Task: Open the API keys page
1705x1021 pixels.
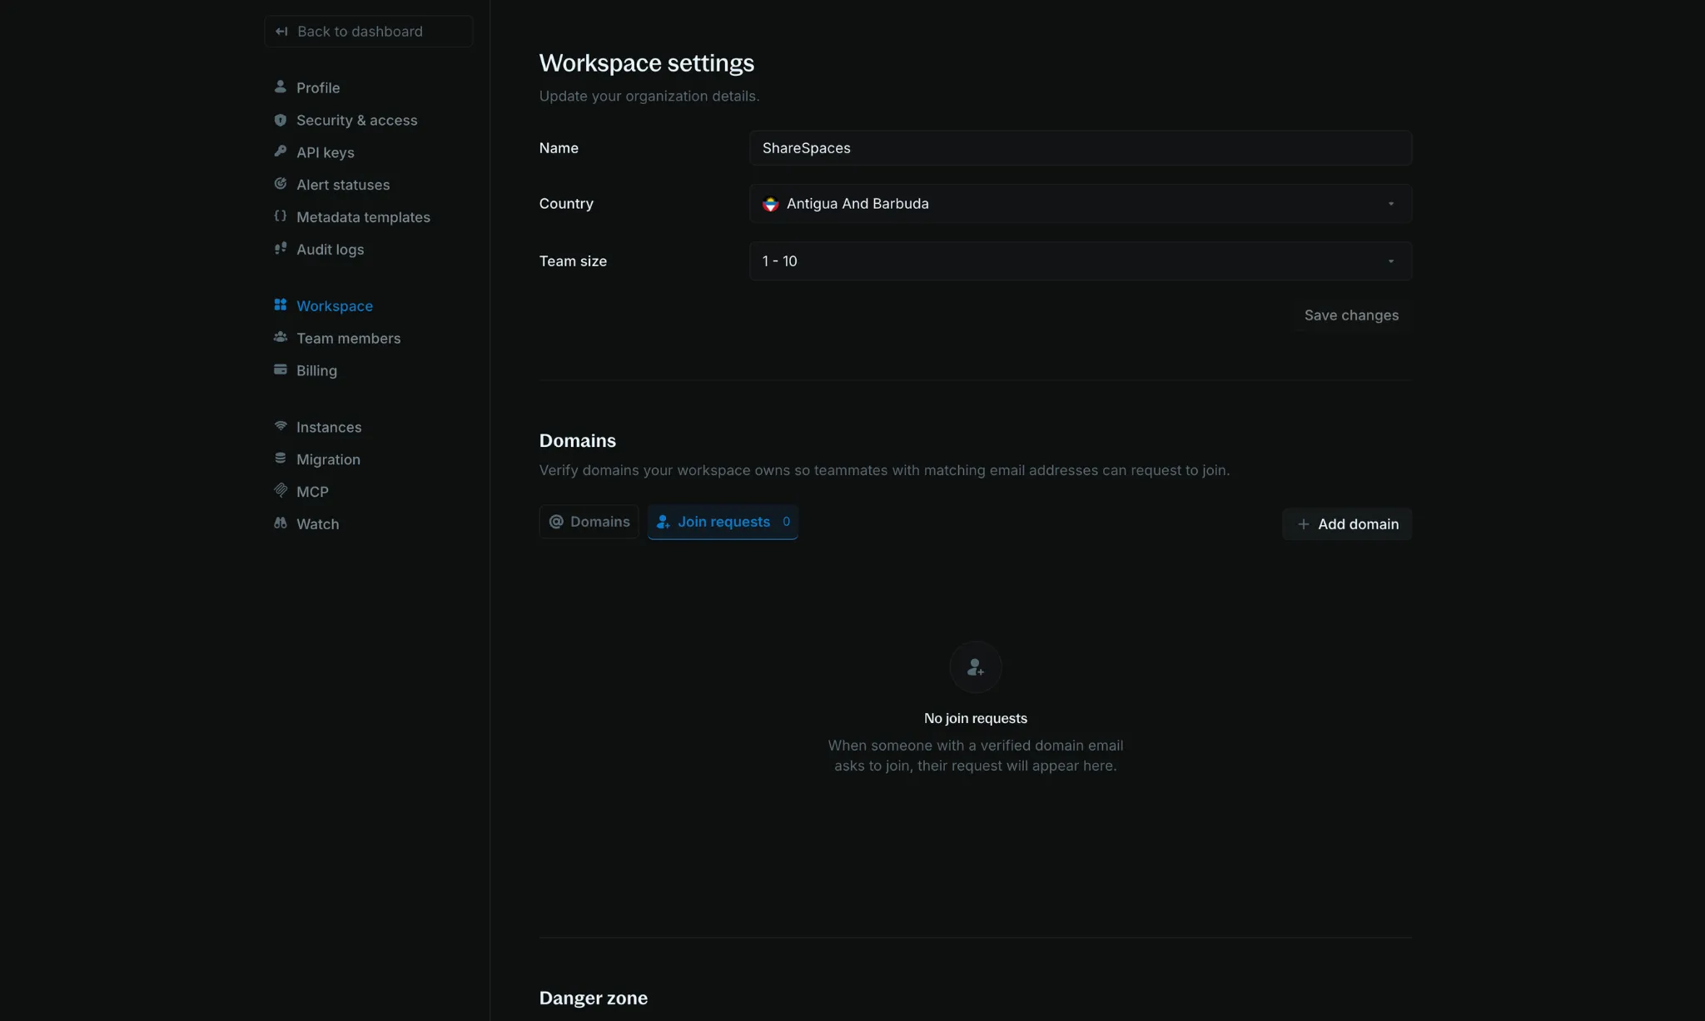Action: (326, 152)
